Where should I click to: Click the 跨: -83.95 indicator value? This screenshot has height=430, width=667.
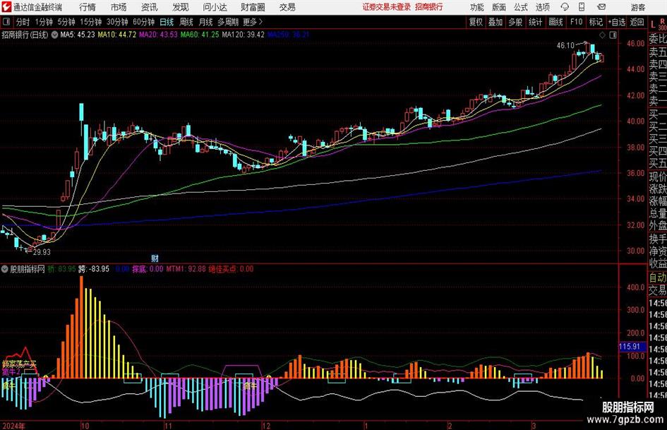coord(94,269)
